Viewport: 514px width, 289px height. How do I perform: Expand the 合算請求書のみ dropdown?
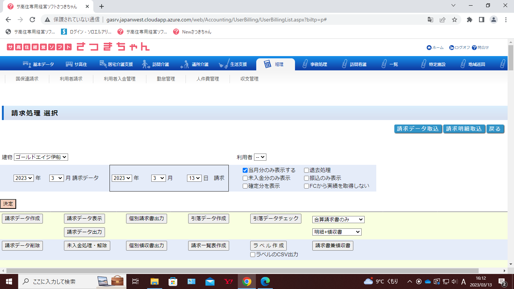[x=338, y=220]
